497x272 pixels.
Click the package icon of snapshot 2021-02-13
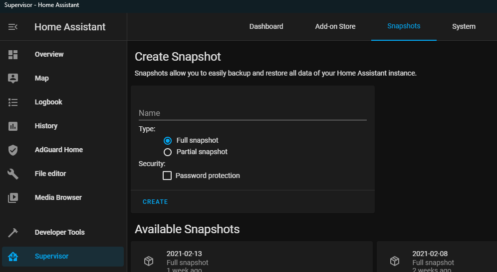coord(149,261)
